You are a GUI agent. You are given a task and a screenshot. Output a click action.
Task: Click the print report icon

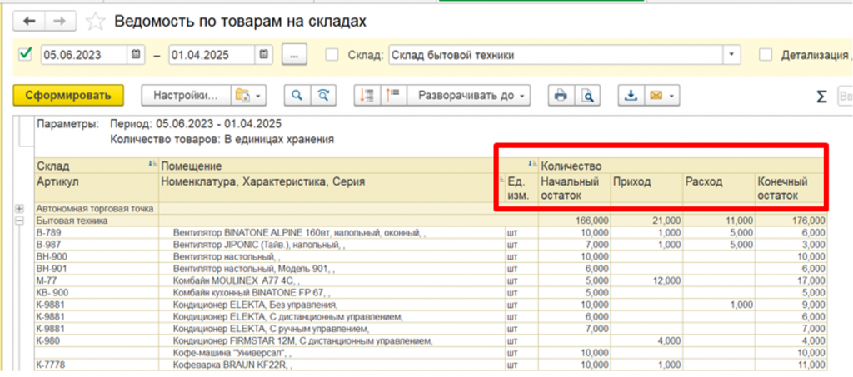click(x=561, y=96)
